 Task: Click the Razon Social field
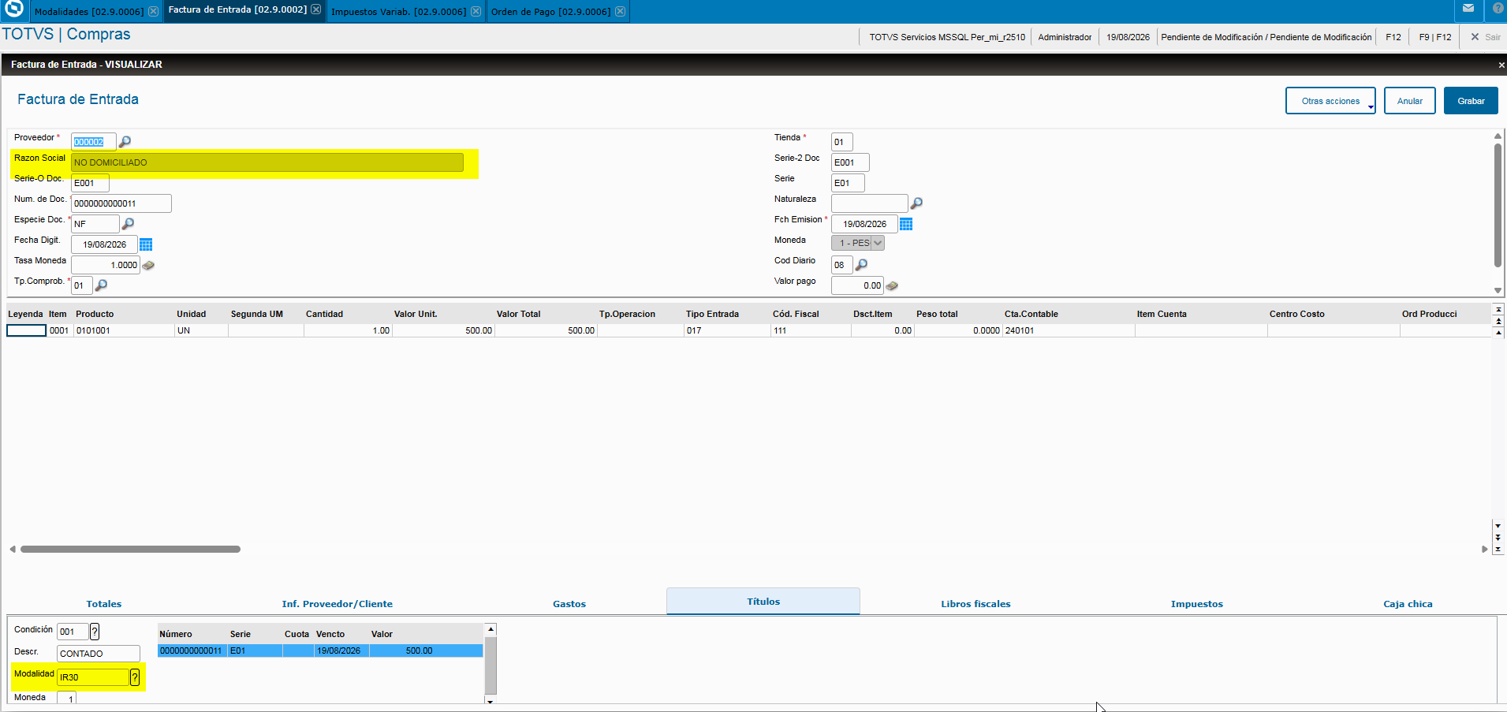267,162
